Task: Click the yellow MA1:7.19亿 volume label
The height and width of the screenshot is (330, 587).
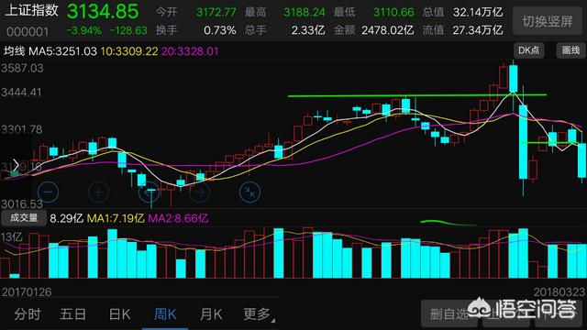Action: pyautogui.click(x=116, y=218)
